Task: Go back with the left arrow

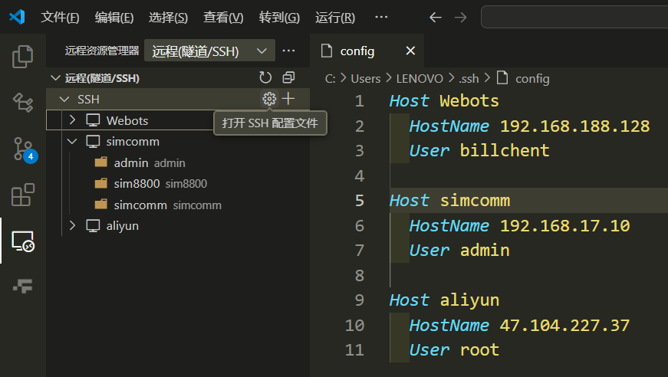Action: click(435, 18)
